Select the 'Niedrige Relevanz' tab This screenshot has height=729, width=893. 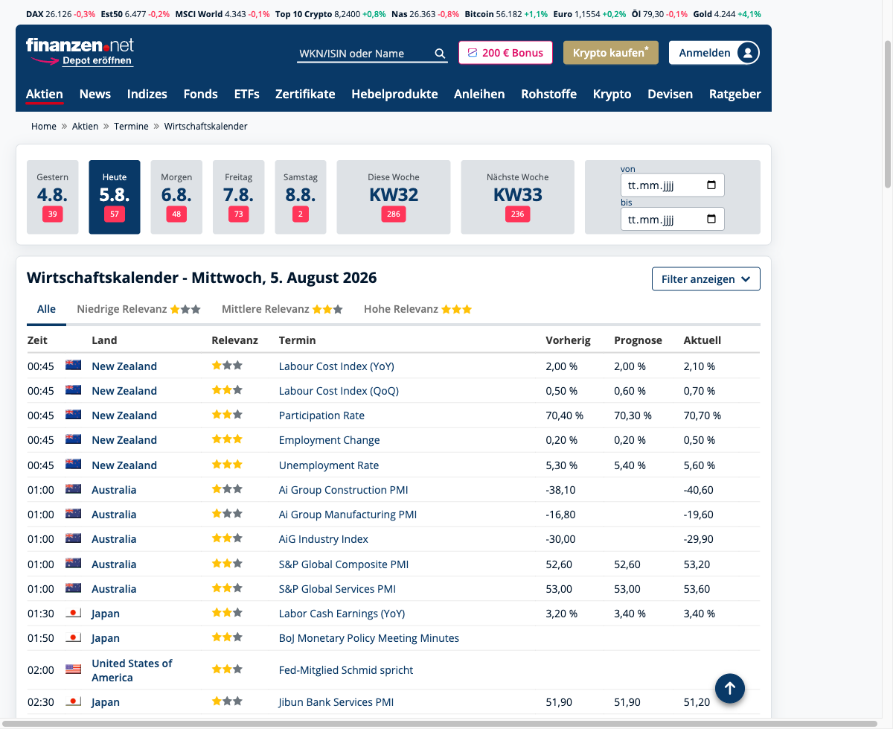pyautogui.click(x=138, y=309)
